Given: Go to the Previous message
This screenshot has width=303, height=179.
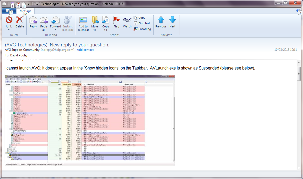Looking at the screenshot, I should pyautogui.click(x=161, y=22).
